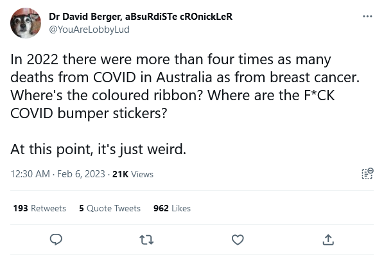Retweet using the arrows icon
This screenshot has width=384, height=255.
(x=146, y=240)
